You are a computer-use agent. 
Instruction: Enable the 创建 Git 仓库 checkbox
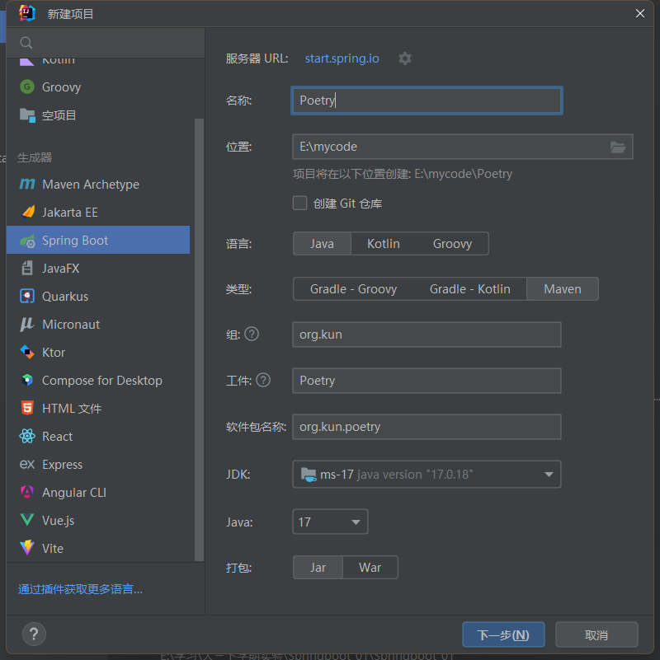point(299,204)
